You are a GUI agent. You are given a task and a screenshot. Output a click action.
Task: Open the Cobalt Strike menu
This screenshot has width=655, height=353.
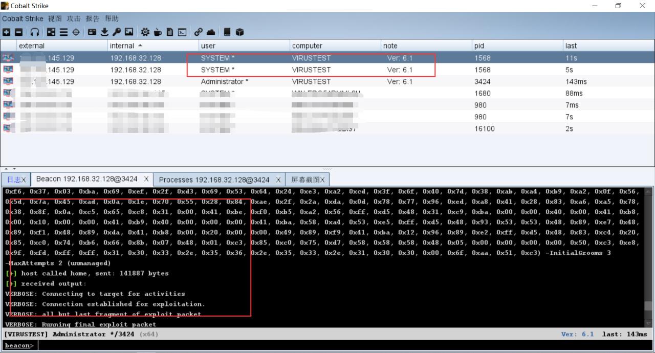click(x=23, y=18)
